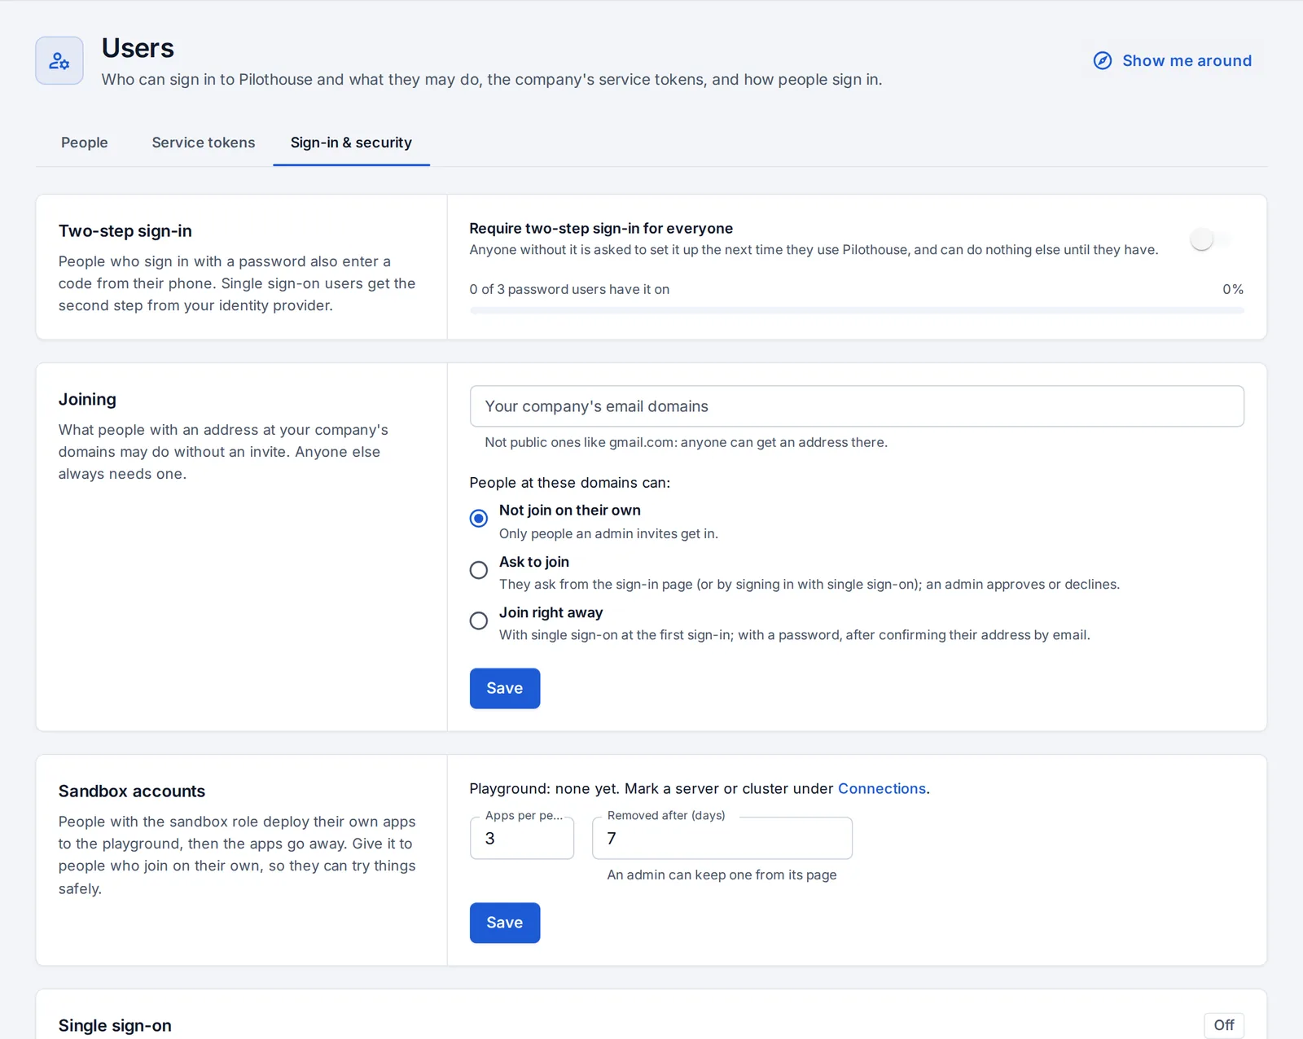Image resolution: width=1303 pixels, height=1039 pixels.
Task: Click the Users gear icon beside the heading
Action: pyautogui.click(x=59, y=61)
